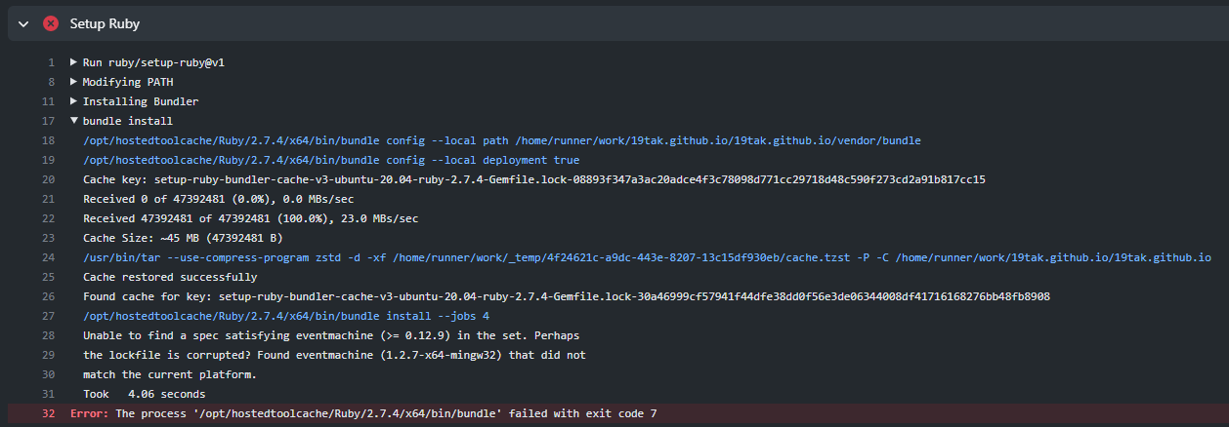The image size is (1229, 427).
Task: Click the Setup Ruby step title
Action: (x=104, y=23)
